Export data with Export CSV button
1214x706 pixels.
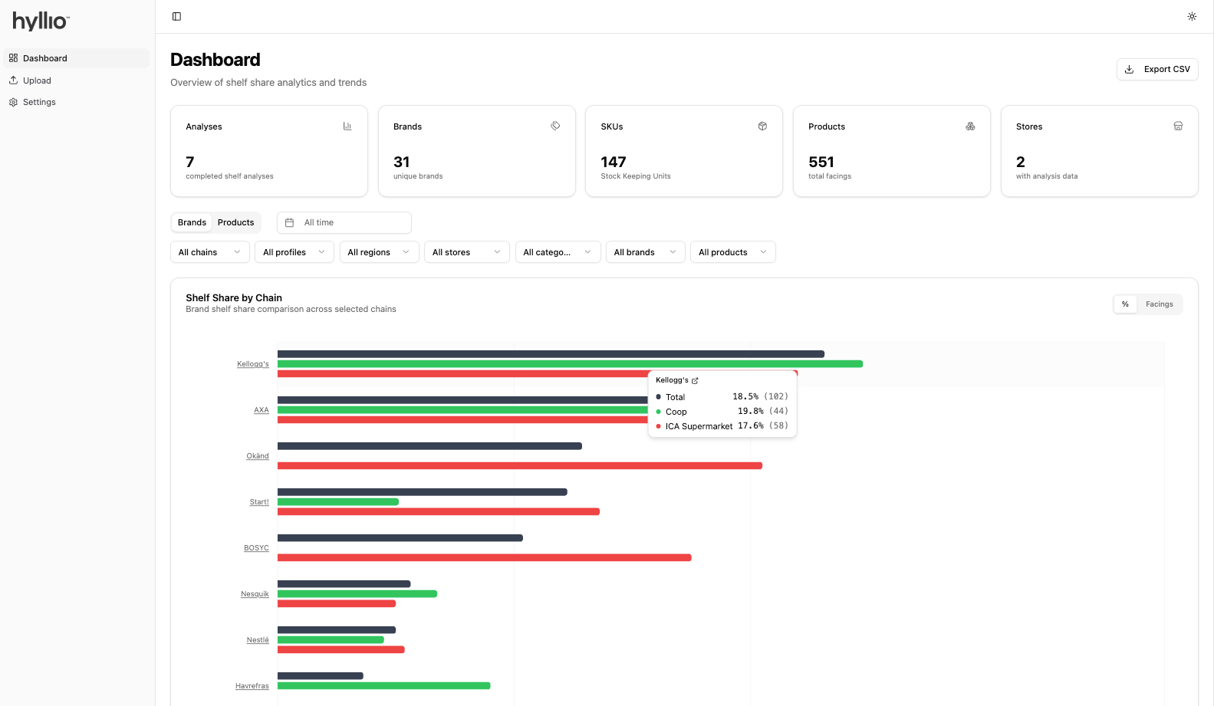point(1157,69)
